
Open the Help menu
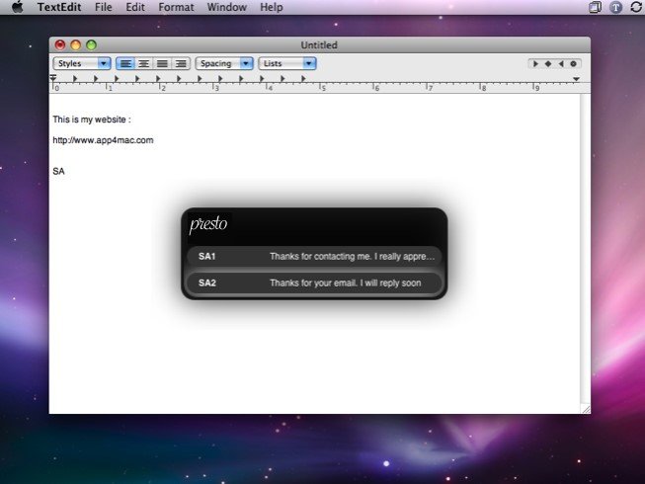272,7
